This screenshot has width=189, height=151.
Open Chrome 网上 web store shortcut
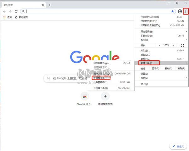coord(84,99)
